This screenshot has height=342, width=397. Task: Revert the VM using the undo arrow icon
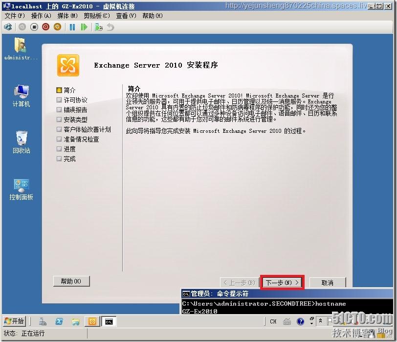[x=110, y=27]
